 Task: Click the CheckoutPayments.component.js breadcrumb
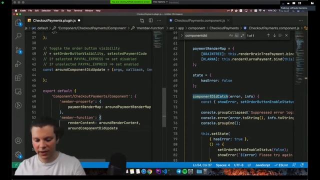(x=274, y=28)
